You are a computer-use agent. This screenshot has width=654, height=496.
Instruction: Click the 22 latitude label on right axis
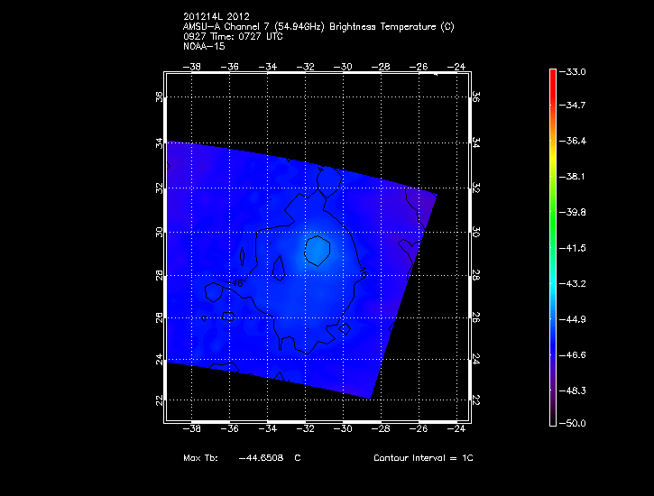click(475, 400)
